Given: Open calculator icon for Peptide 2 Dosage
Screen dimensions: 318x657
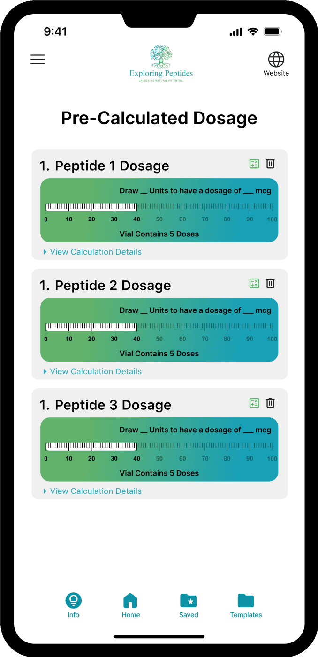Looking at the screenshot, I should 254,283.
